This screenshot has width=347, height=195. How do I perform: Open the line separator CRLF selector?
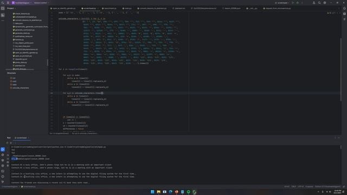[x=294, y=186]
